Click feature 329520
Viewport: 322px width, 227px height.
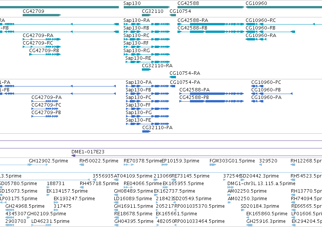268,161
